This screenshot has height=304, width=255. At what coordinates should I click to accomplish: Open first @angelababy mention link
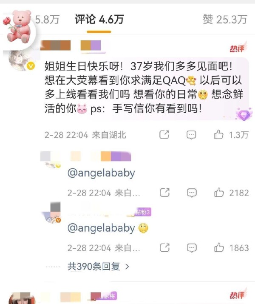click(101, 173)
